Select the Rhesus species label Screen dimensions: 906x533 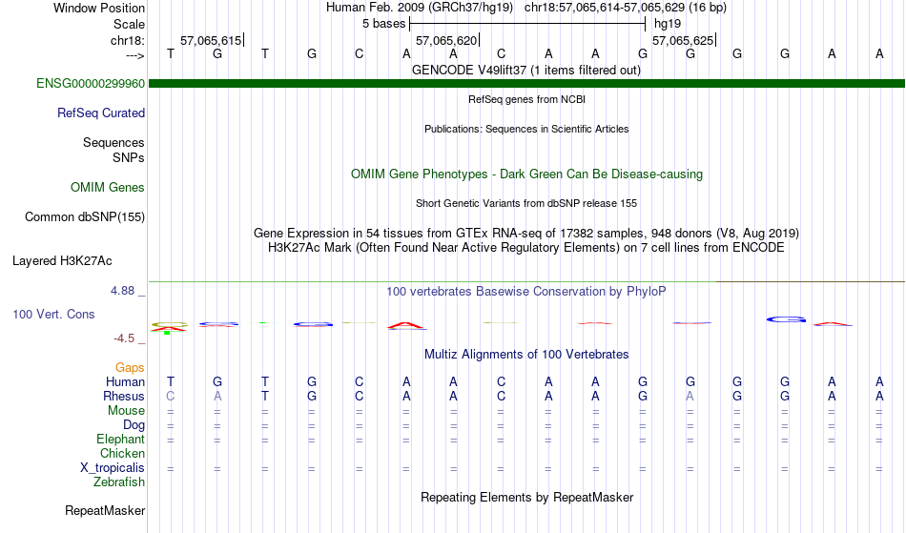click(124, 397)
